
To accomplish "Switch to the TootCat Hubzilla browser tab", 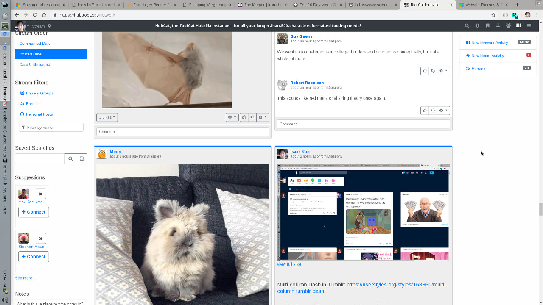I will [426, 5].
